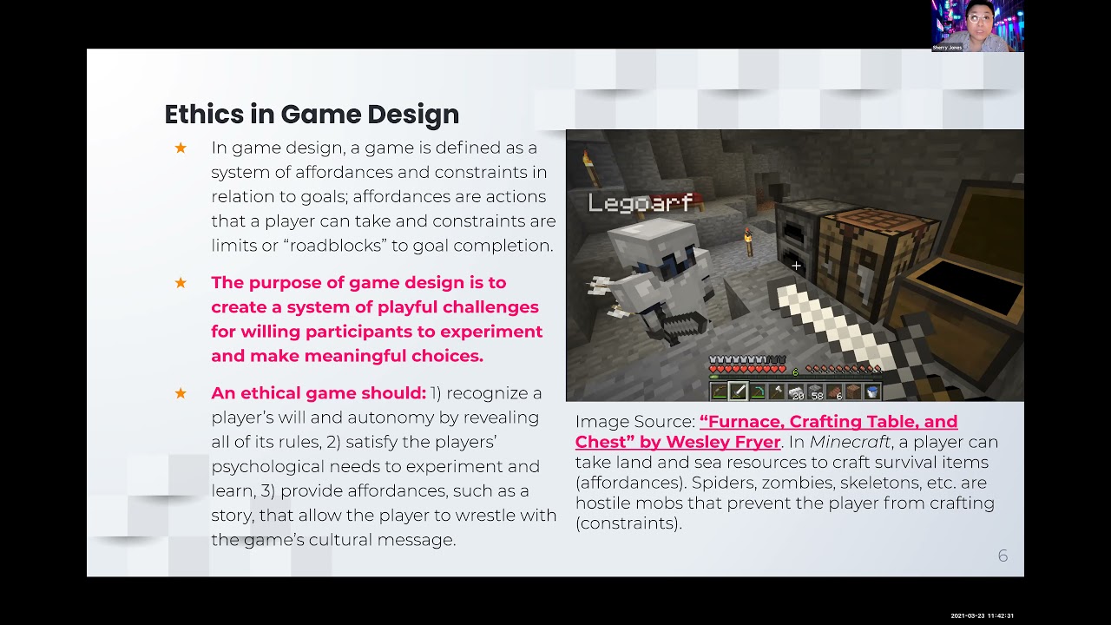
Task: Select the diamond pickaxe hotbar slot
Action: pyautogui.click(x=758, y=391)
